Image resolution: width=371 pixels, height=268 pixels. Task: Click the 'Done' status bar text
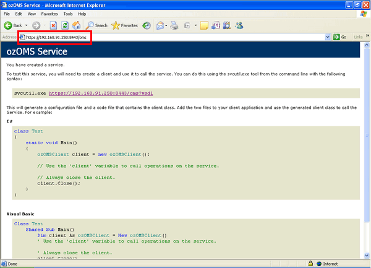[12, 264]
